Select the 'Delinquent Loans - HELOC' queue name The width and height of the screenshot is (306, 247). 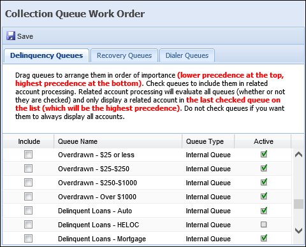click(x=99, y=225)
